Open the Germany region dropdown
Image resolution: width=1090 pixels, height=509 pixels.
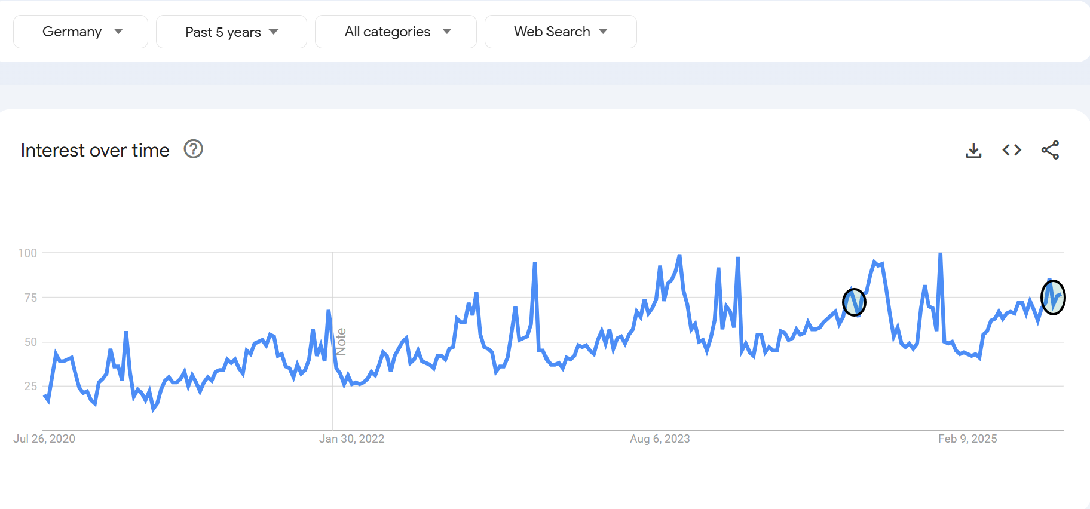(x=81, y=32)
